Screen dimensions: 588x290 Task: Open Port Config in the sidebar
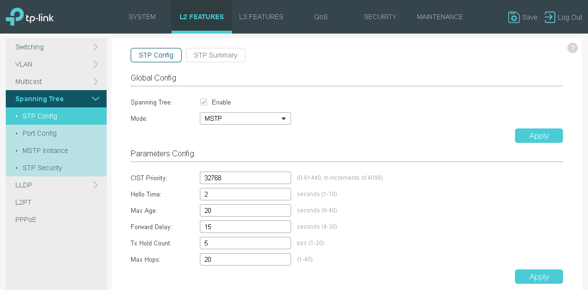pyautogui.click(x=56, y=133)
